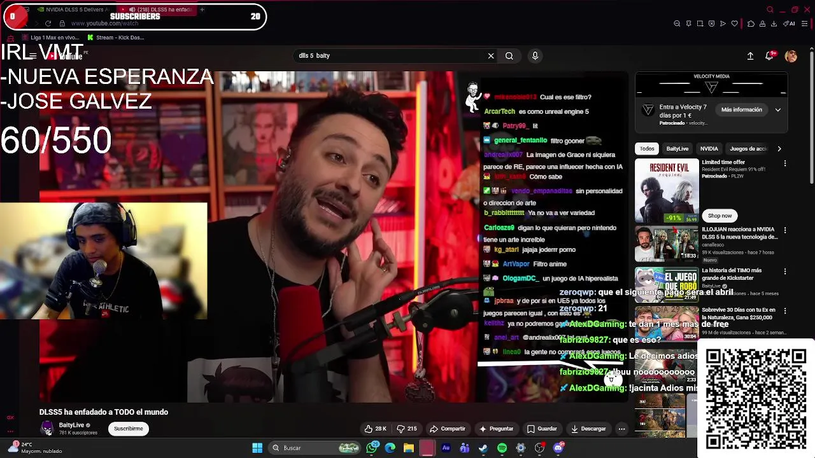
Task: Open the ILLOJUAN reacciona video thumbnail
Action: pos(667,244)
